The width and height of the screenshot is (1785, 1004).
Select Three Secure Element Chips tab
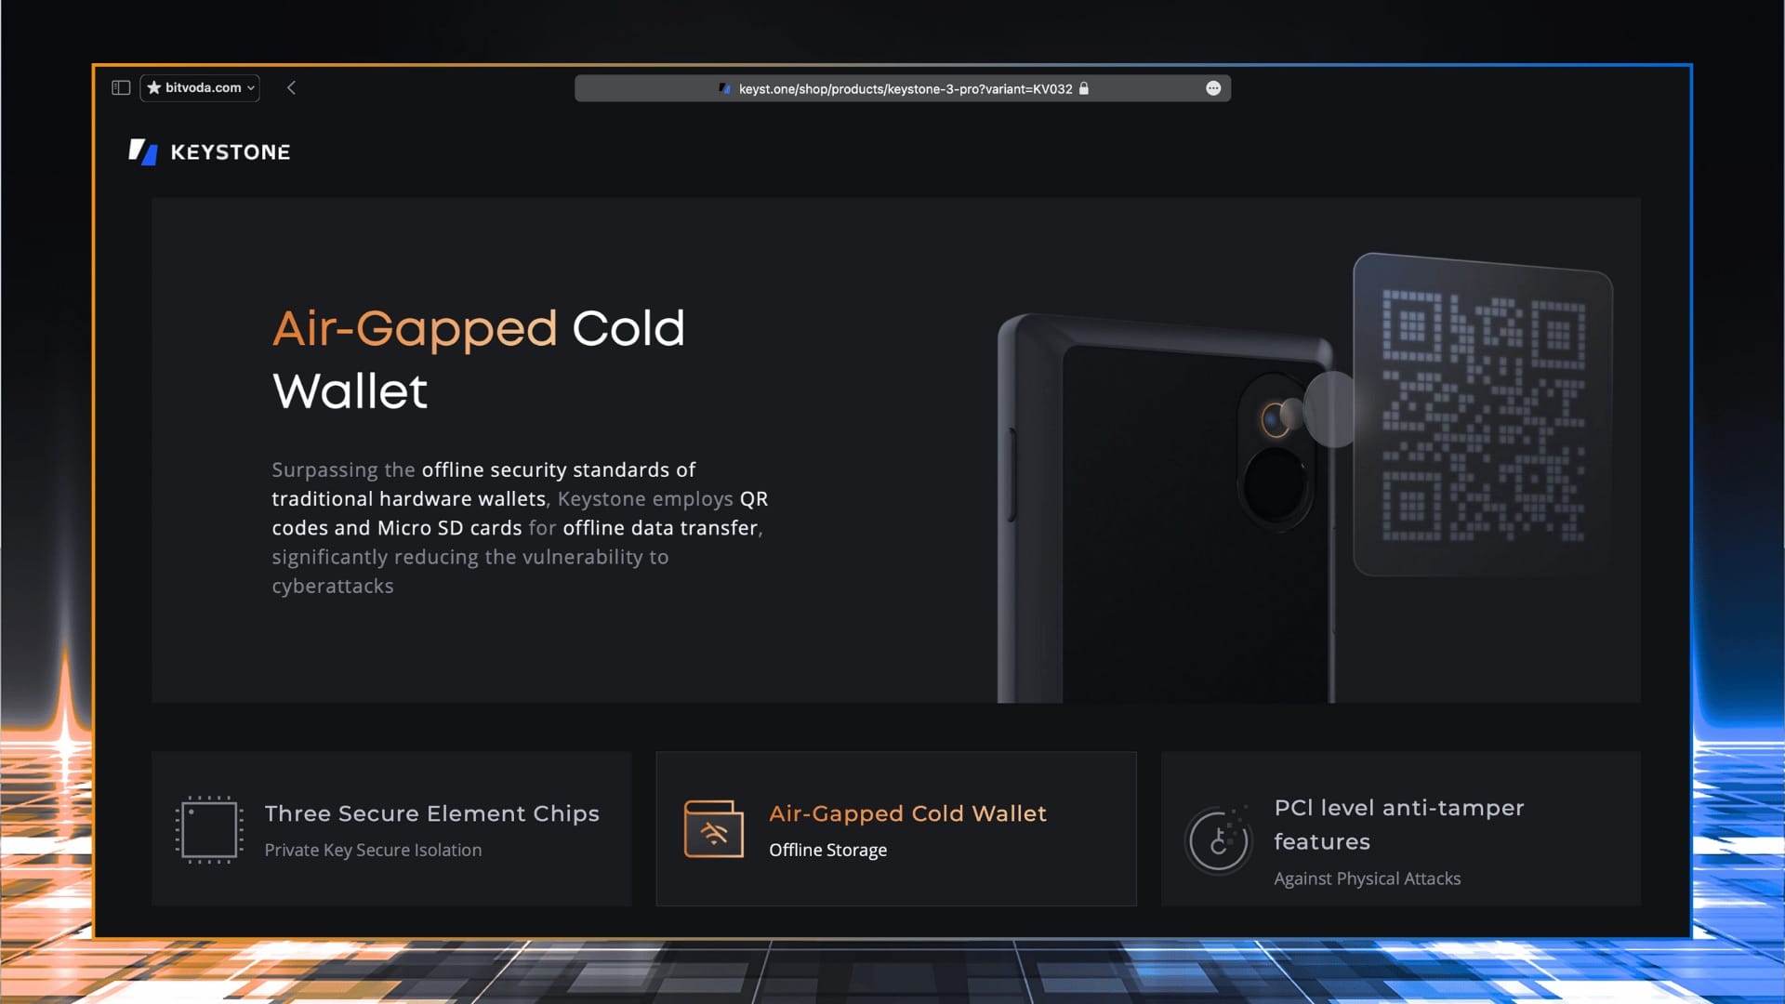[x=391, y=829]
